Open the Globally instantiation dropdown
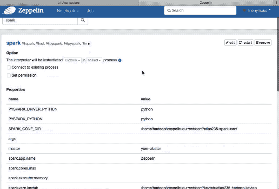This screenshot has height=189, width=279. click(x=73, y=60)
